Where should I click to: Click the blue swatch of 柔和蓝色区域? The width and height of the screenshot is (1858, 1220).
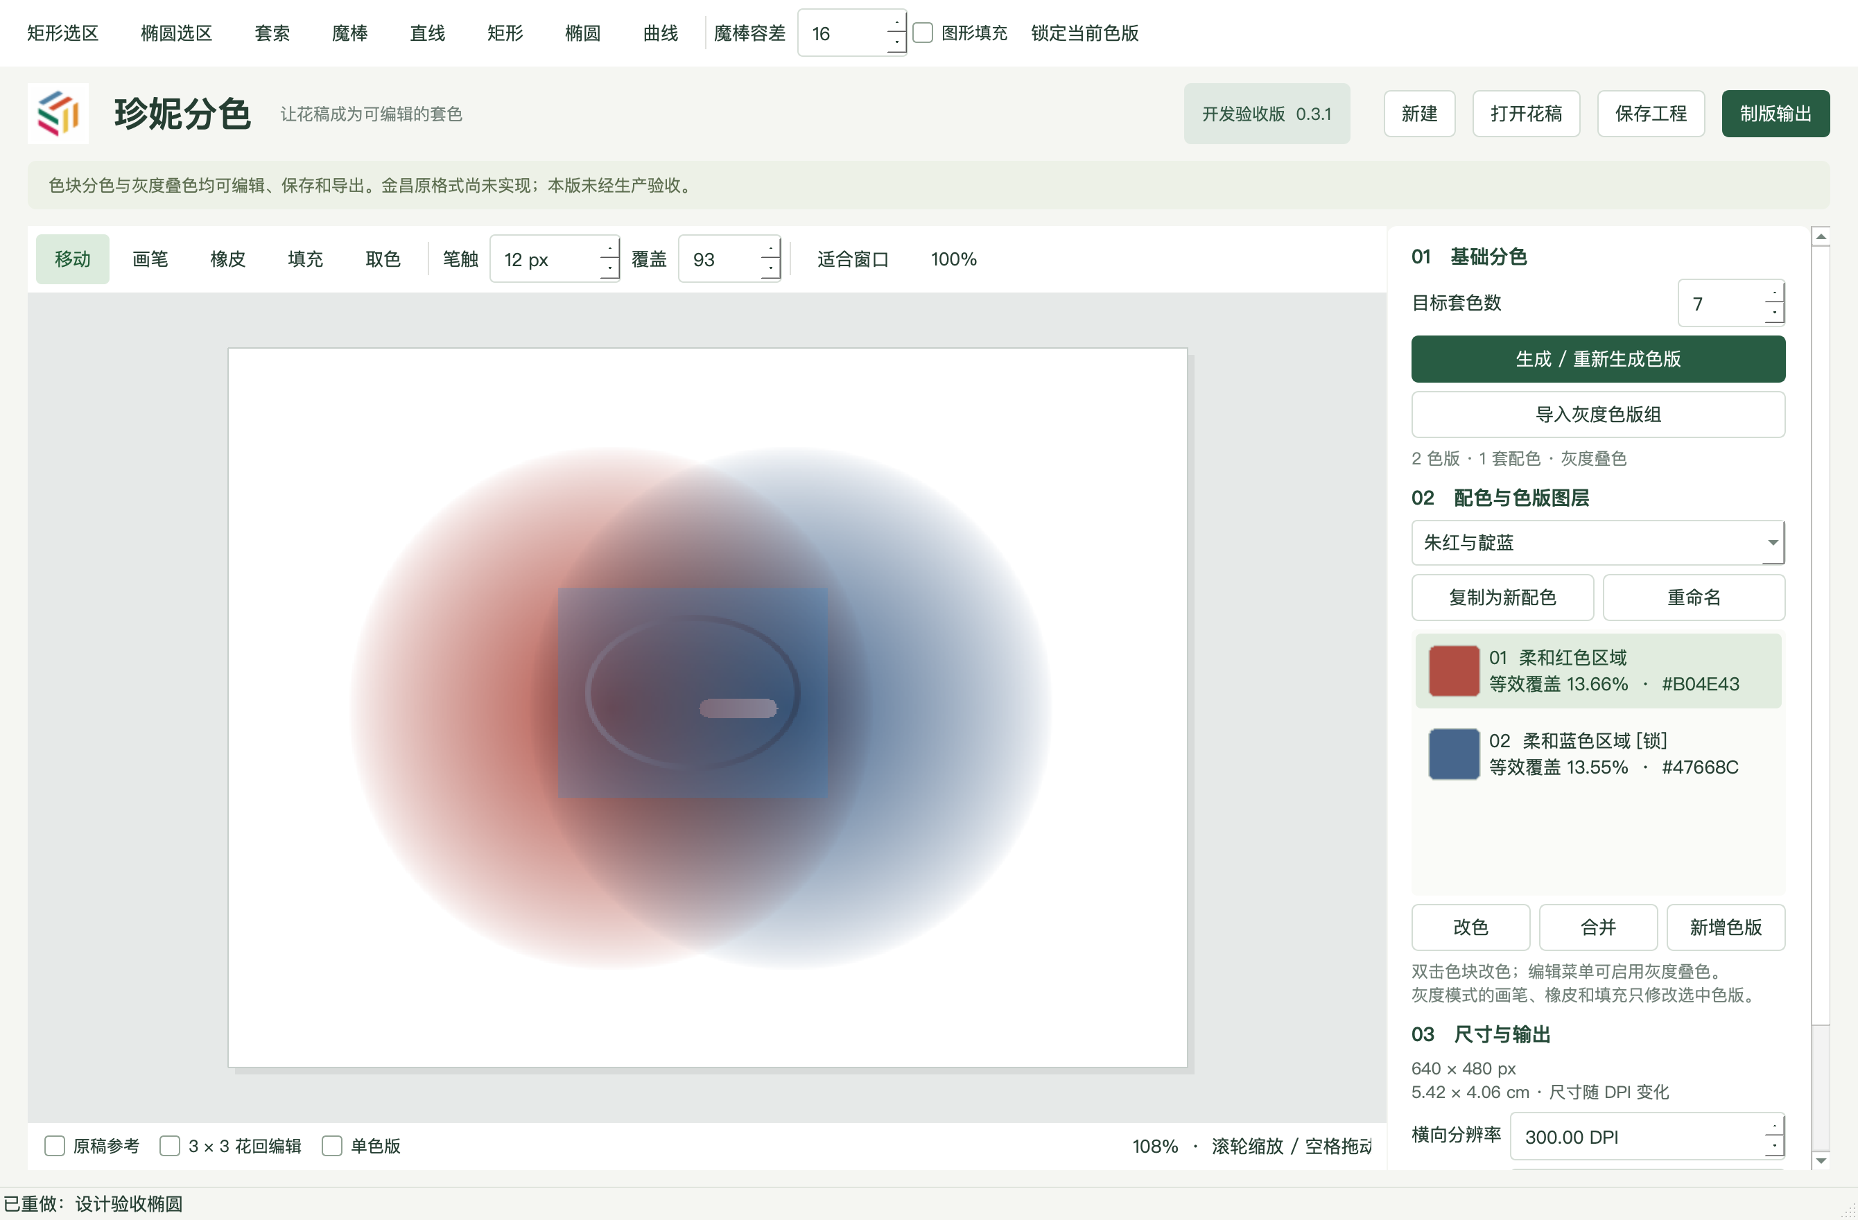click(1454, 753)
